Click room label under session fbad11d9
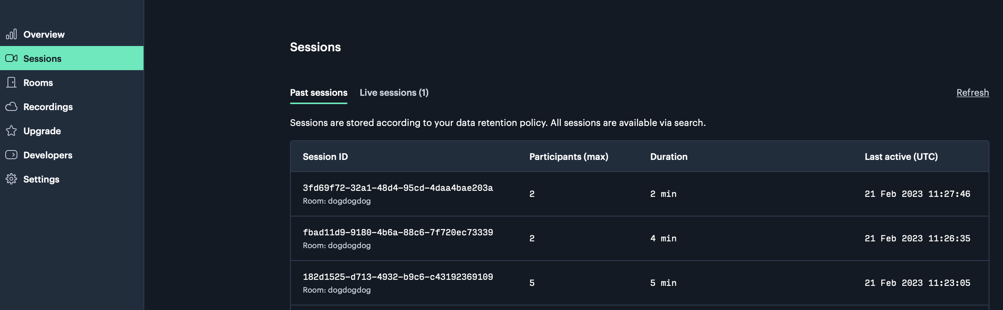Viewport: 1003px width, 310px height. coord(337,246)
